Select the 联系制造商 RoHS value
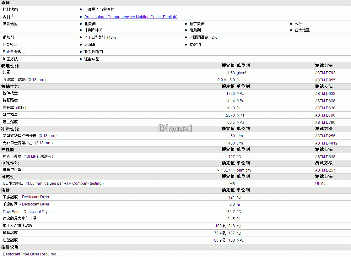351x257 pixels. pyautogui.click(x=94, y=52)
